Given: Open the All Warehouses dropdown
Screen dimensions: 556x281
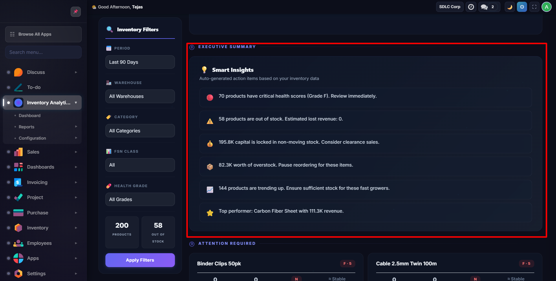Looking at the screenshot, I should (x=140, y=96).
